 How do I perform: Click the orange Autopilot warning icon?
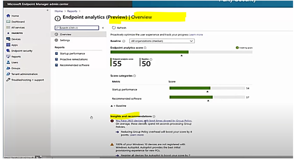112,144
